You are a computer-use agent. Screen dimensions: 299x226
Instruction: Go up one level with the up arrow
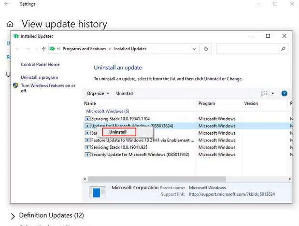(x=43, y=49)
